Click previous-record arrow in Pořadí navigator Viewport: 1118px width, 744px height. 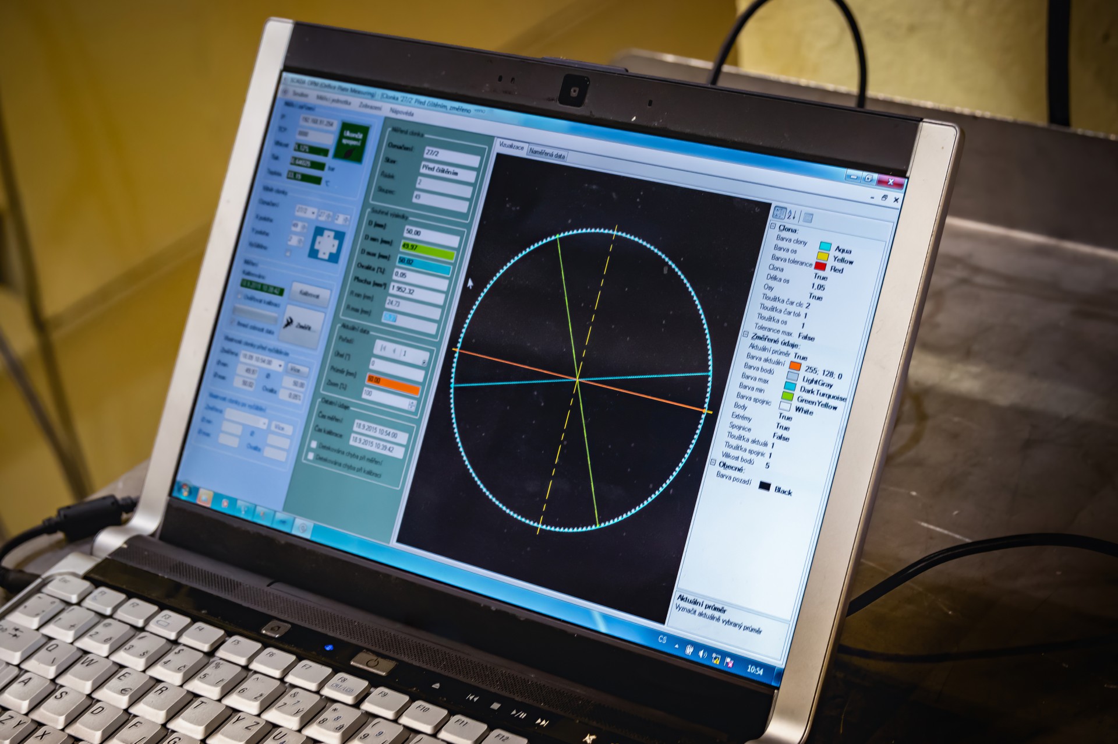[x=394, y=351]
